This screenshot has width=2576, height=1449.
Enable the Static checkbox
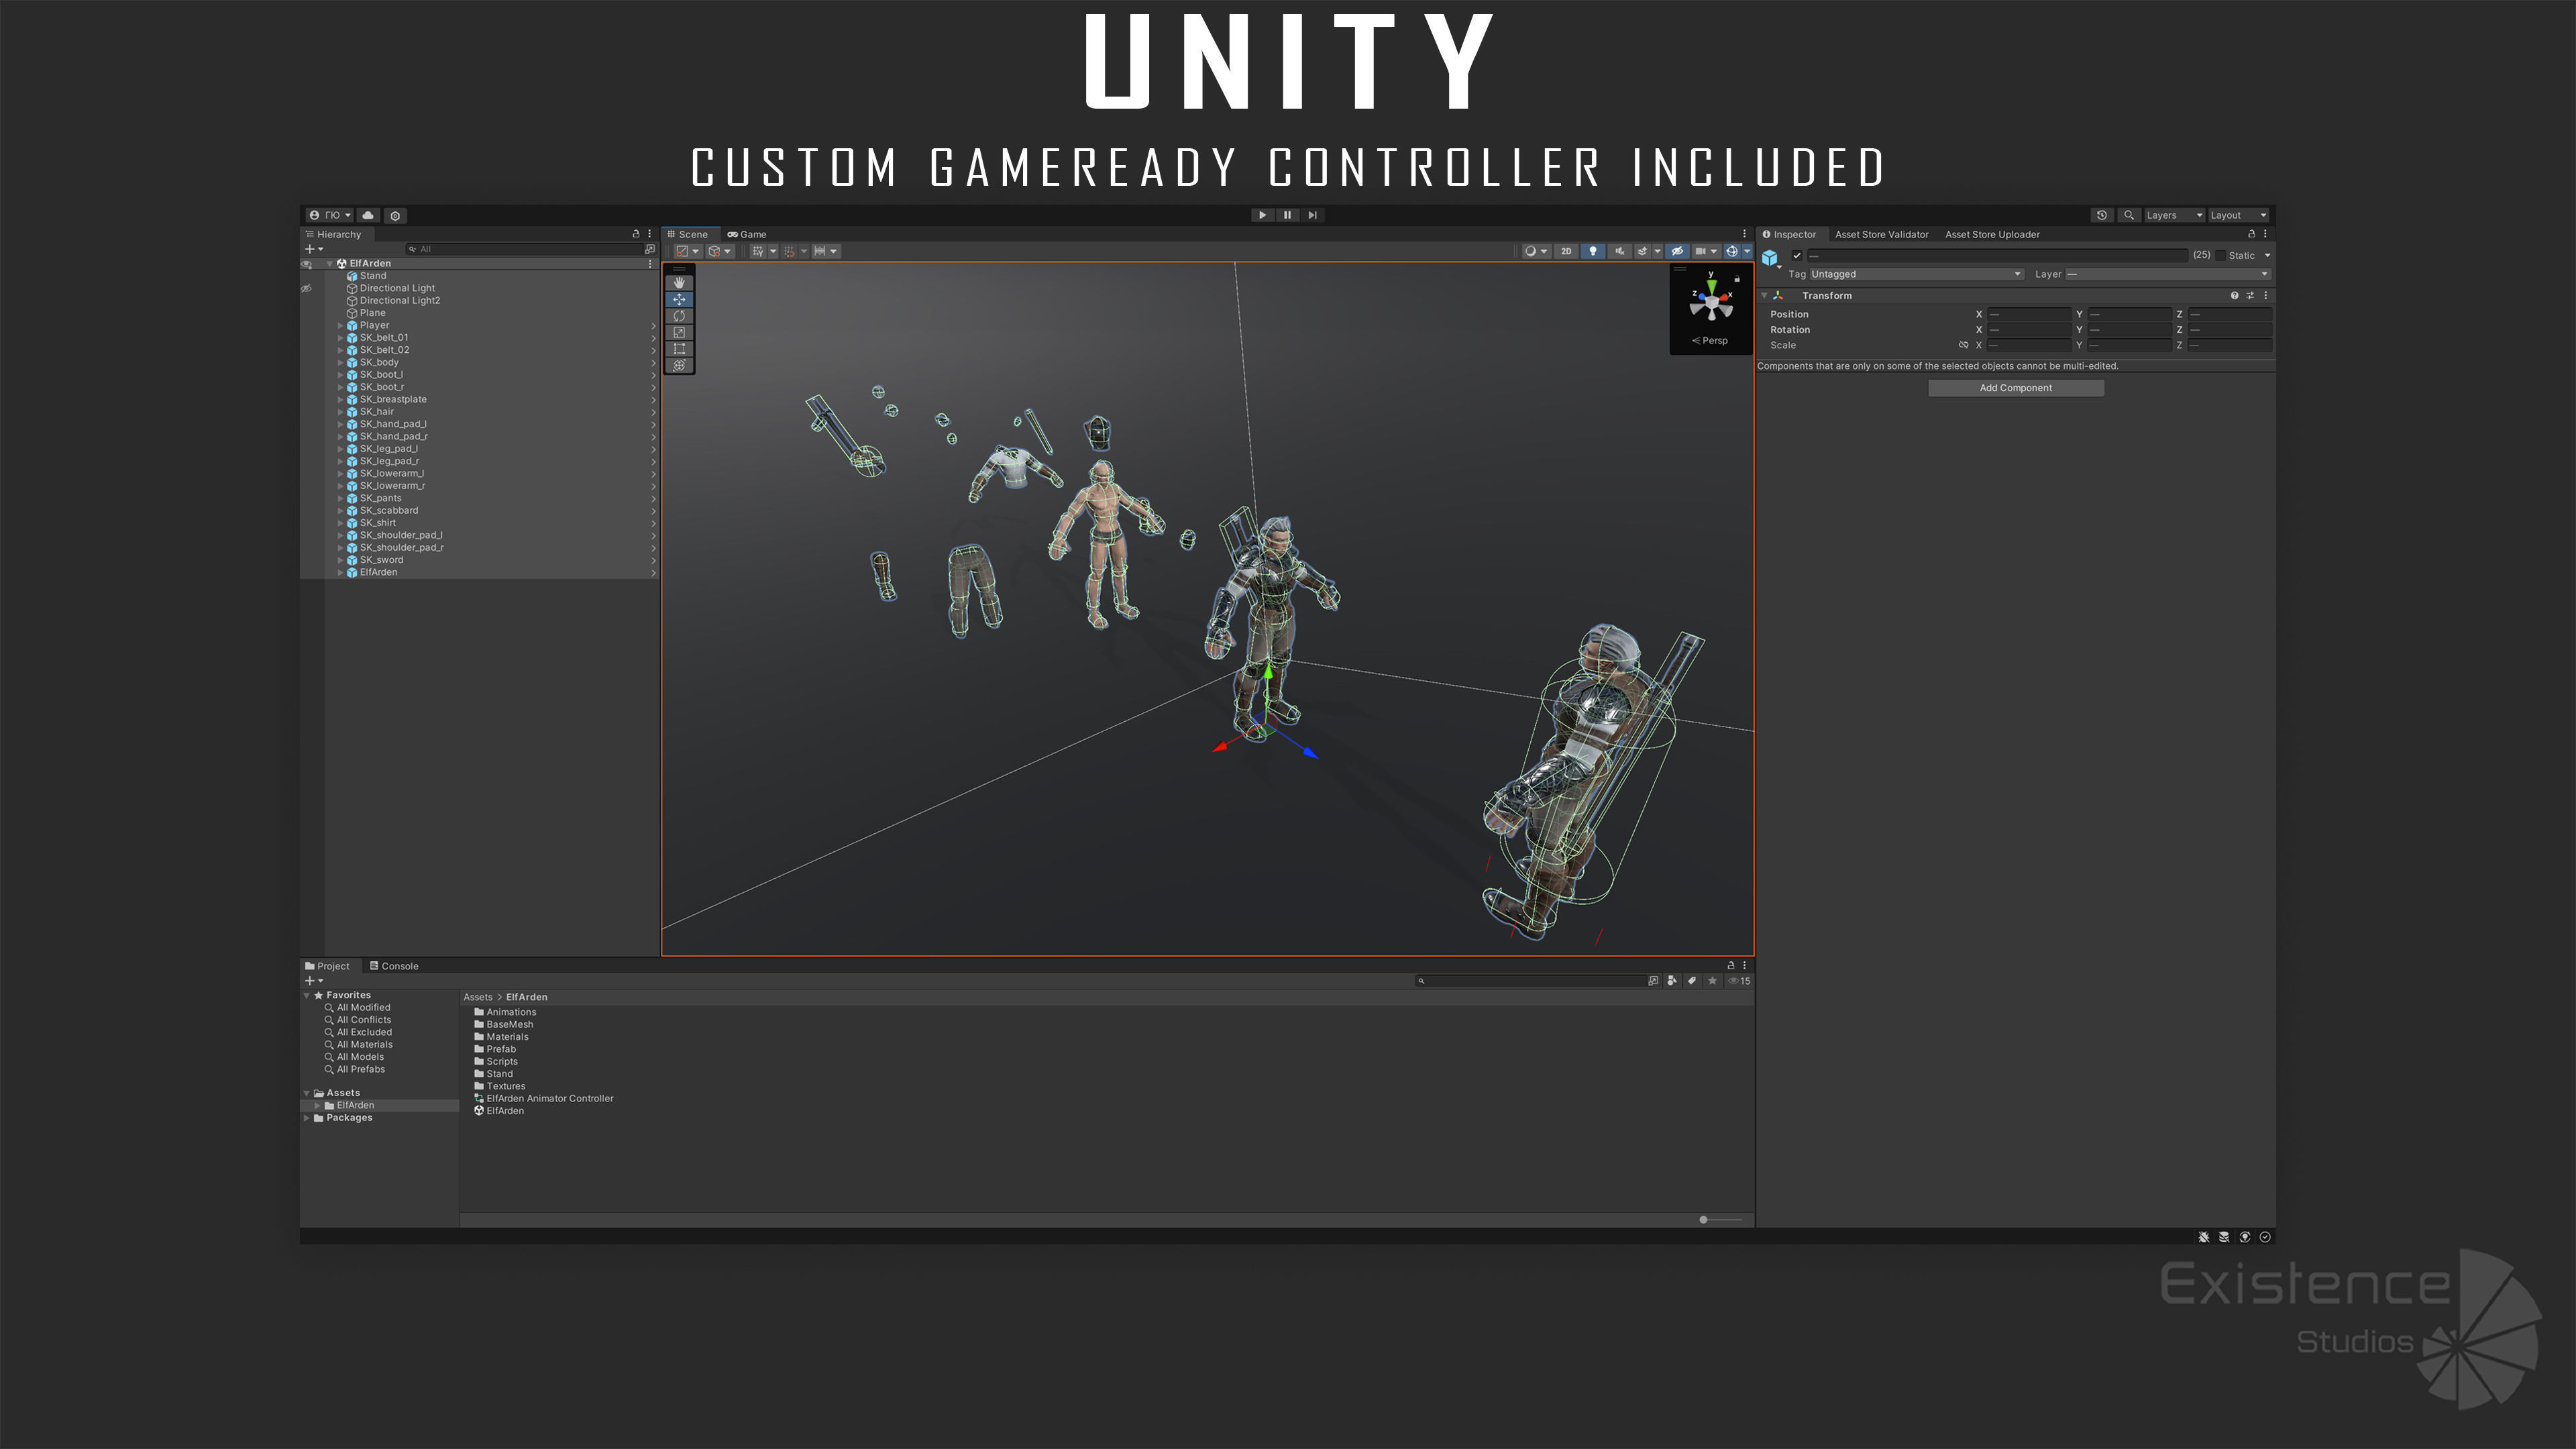(x=2221, y=255)
